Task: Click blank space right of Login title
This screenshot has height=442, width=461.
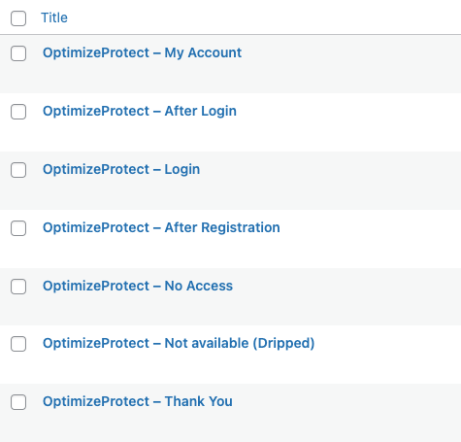Action: [x=330, y=181]
